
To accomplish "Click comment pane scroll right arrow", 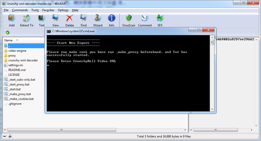I will click(x=252, y=130).
